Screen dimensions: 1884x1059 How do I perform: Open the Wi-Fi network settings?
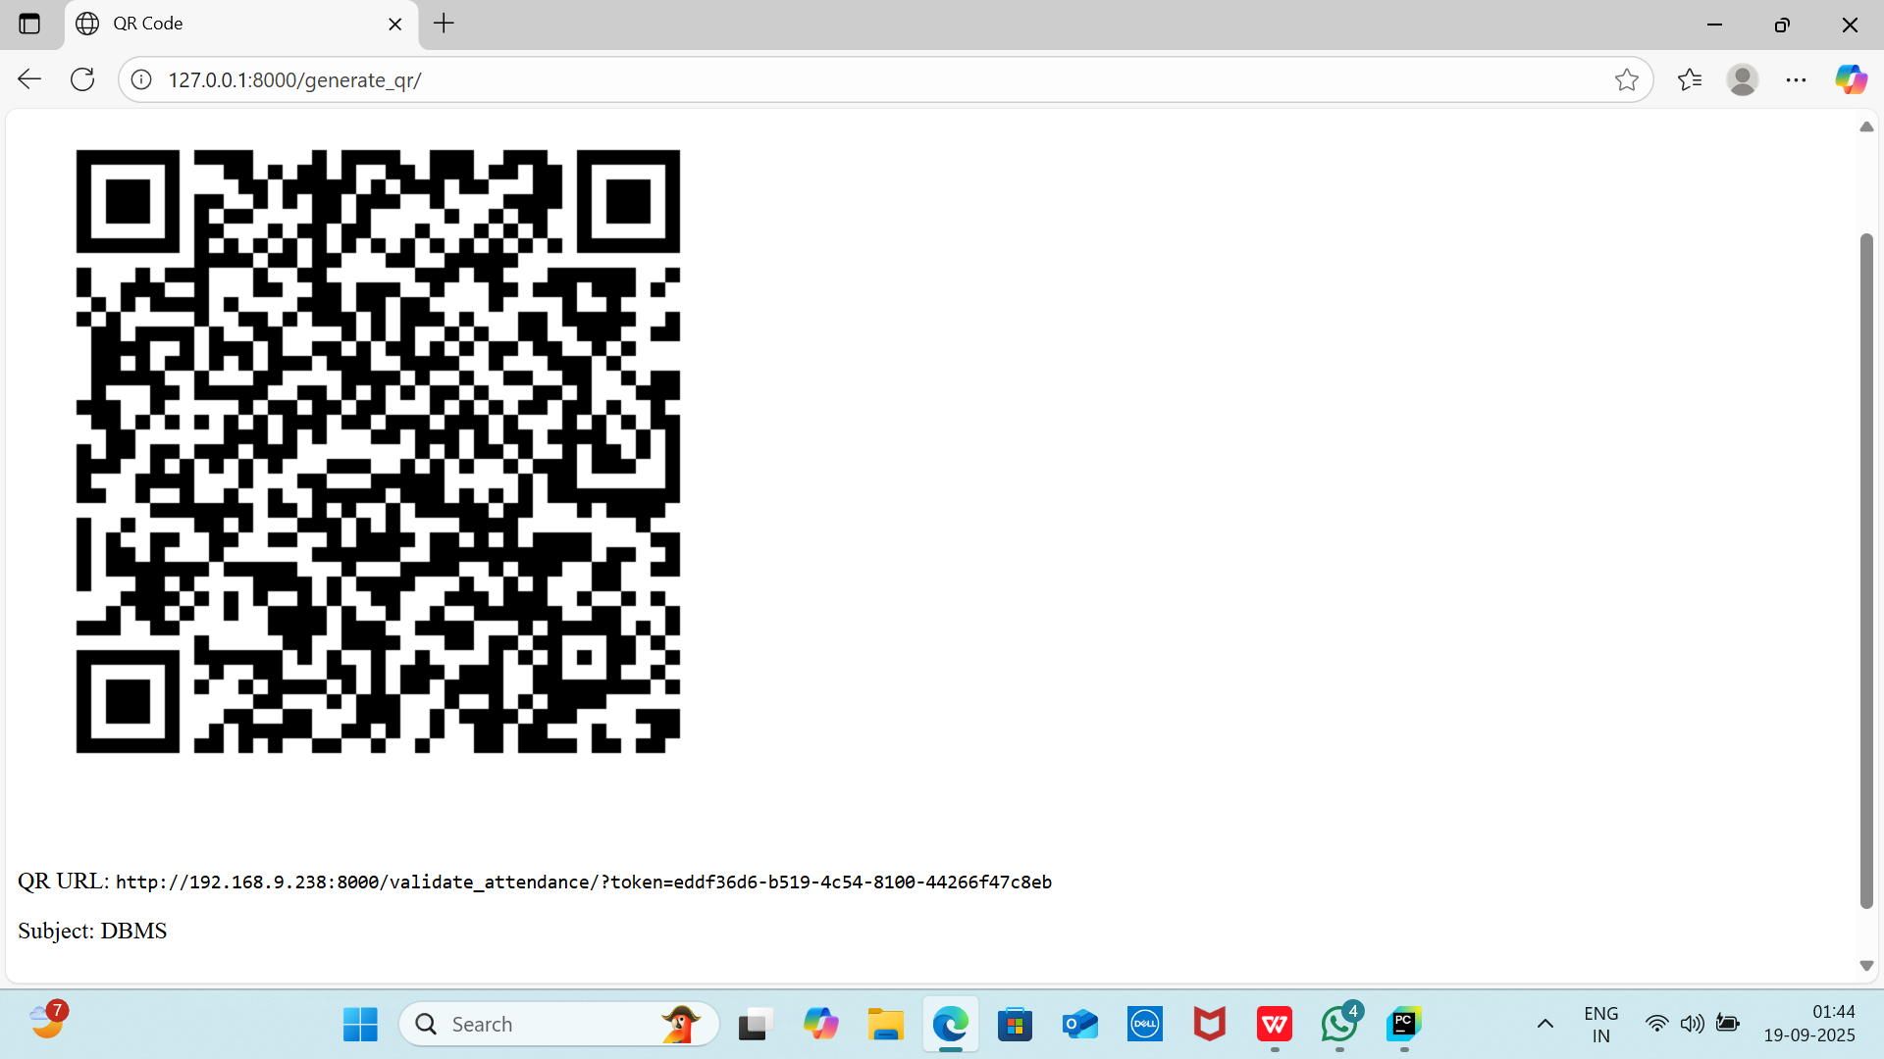pyautogui.click(x=1656, y=1025)
